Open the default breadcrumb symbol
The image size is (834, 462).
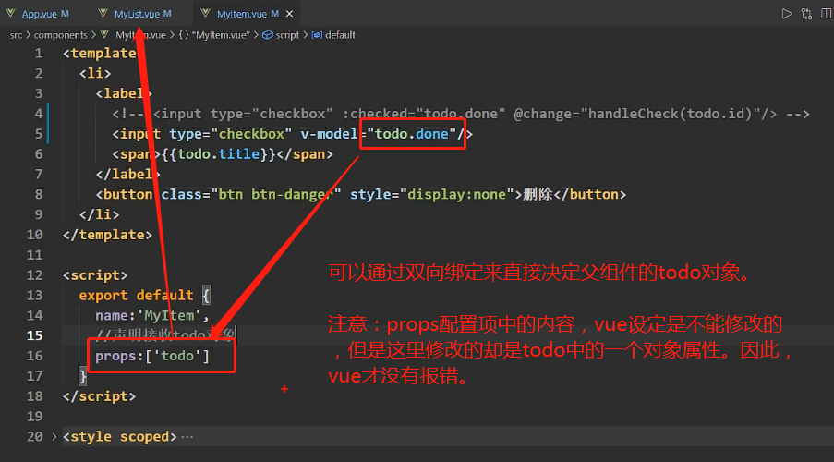pos(340,35)
